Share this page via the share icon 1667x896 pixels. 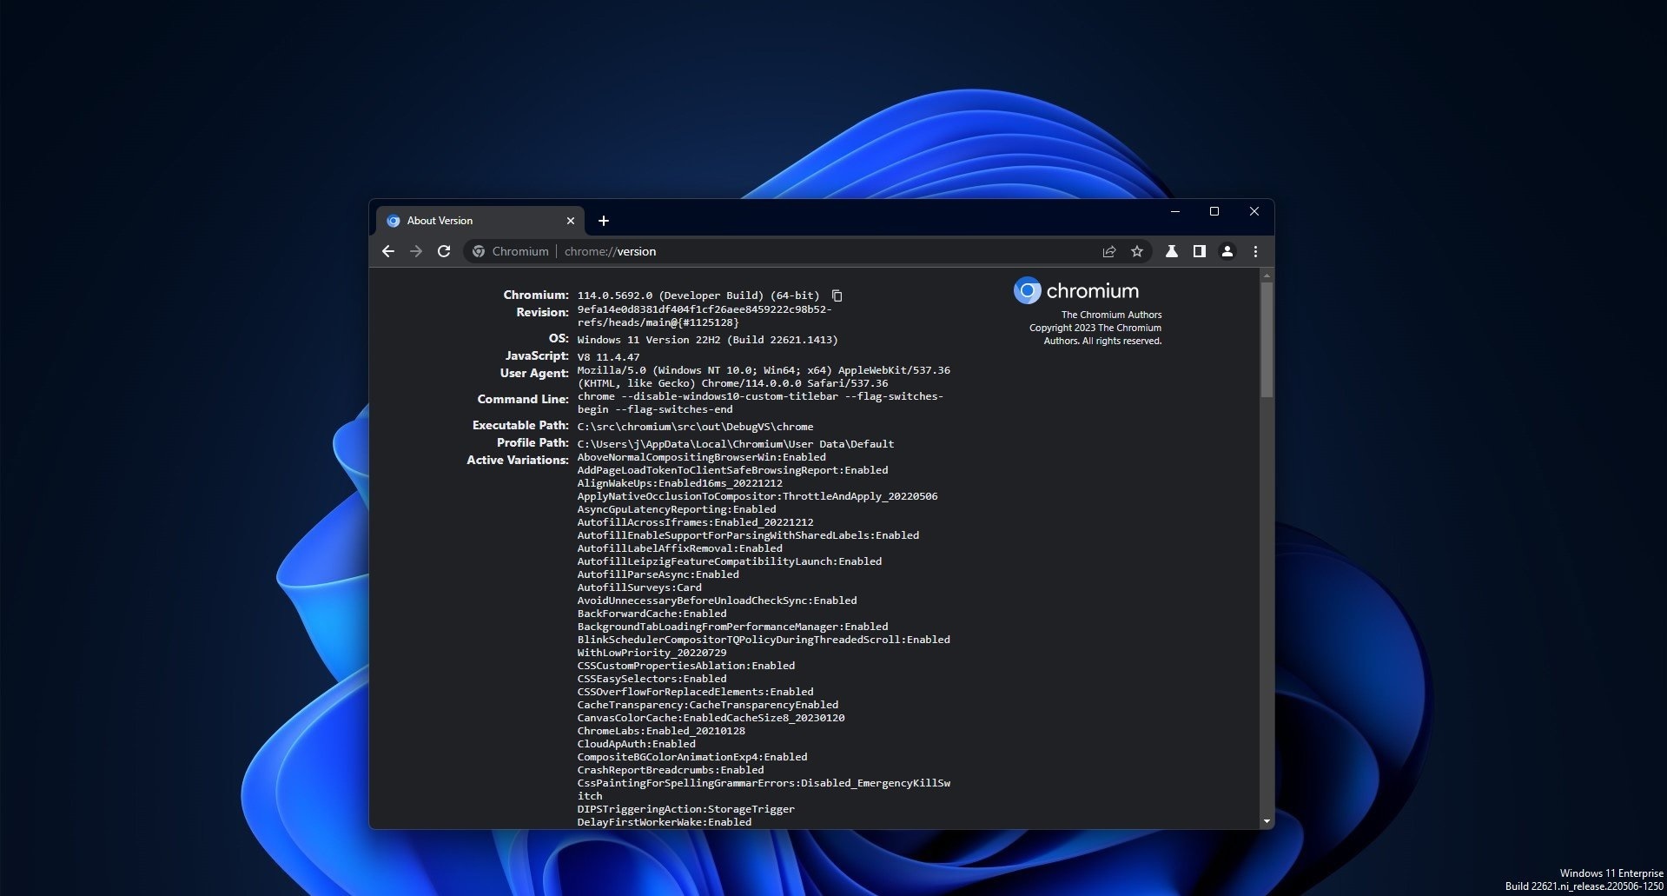1109,251
